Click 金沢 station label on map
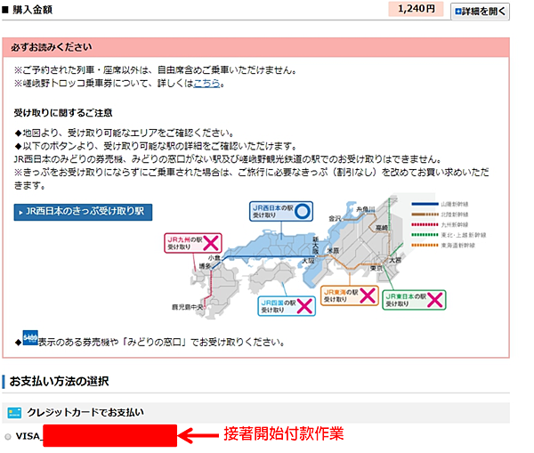The height and width of the screenshot is (453, 534). [x=335, y=218]
